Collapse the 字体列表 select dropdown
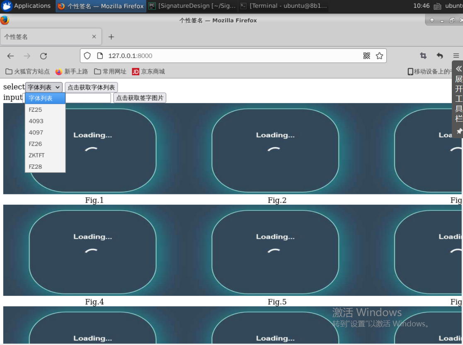Viewport: 463px width, 345px height. (x=44, y=87)
